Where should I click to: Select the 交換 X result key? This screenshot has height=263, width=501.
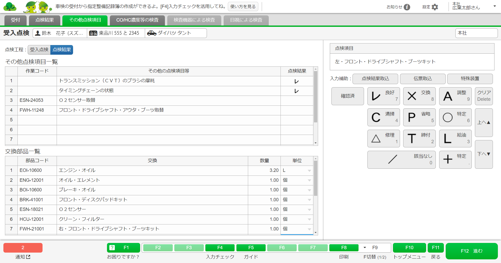point(419,96)
